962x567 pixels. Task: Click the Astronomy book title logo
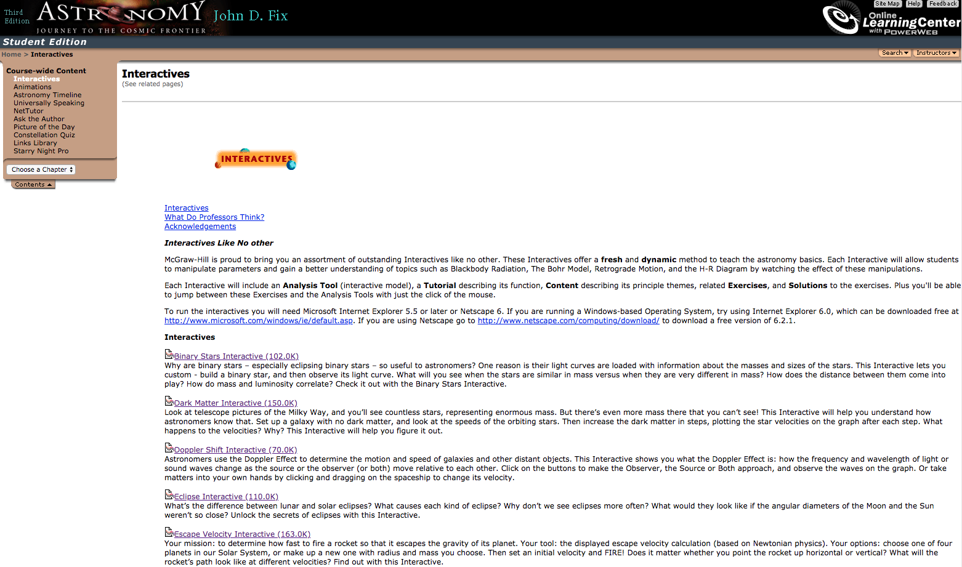121,17
